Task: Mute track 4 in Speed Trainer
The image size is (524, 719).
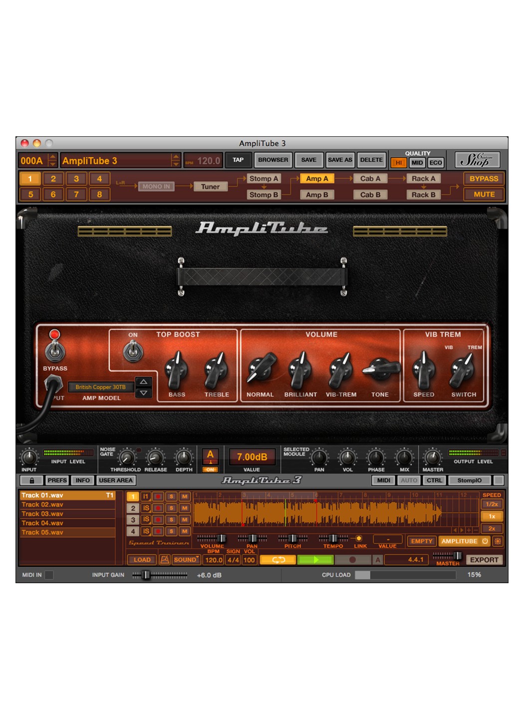Action: tap(185, 531)
